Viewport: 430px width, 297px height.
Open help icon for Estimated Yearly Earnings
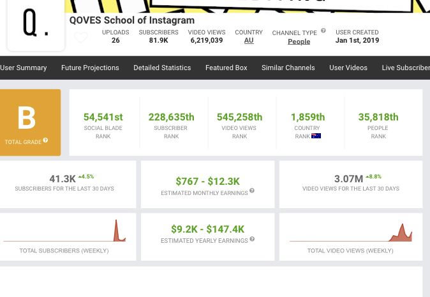click(252, 239)
